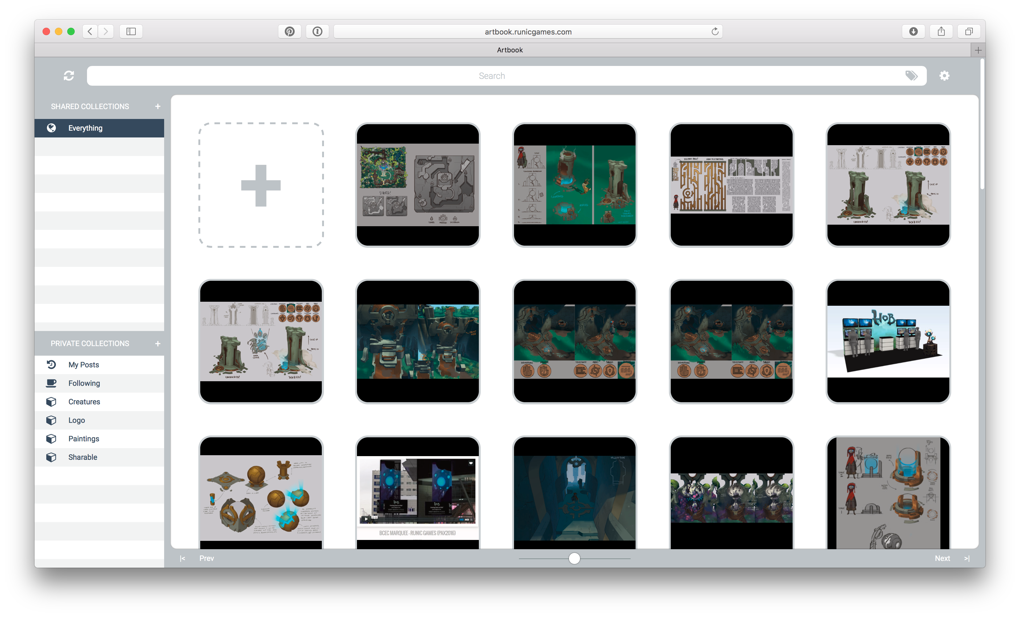
Task: Go to the Next page
Action: (942, 558)
